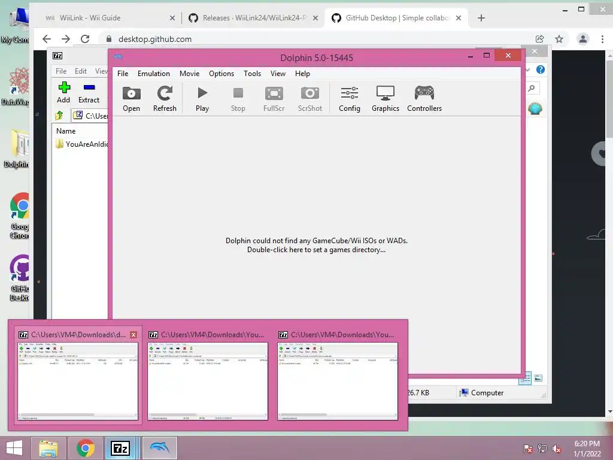Close the GitHub Desktop browser tab
The image size is (613, 460).
tap(459, 18)
